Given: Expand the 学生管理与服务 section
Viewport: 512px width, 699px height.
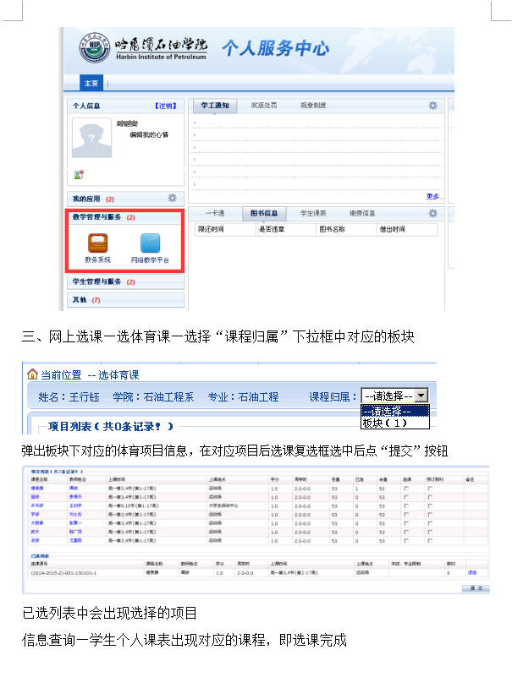Looking at the screenshot, I should point(126,281).
